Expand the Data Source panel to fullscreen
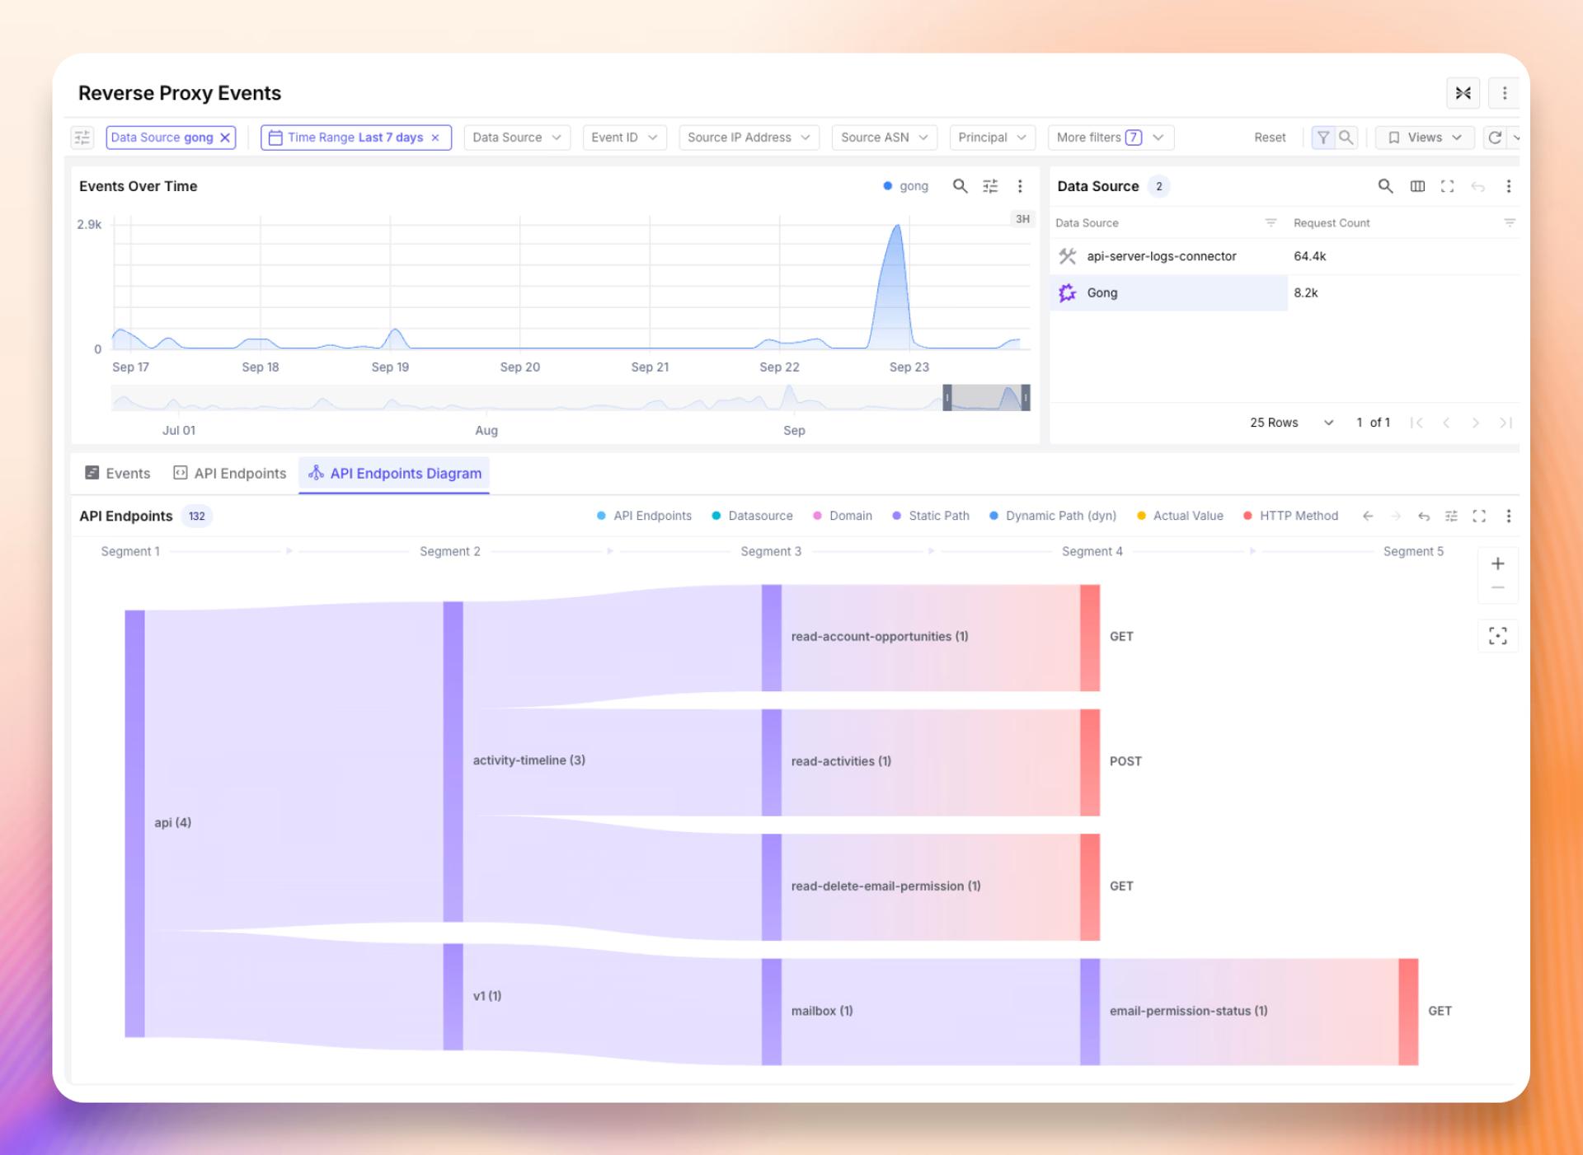 (x=1447, y=186)
